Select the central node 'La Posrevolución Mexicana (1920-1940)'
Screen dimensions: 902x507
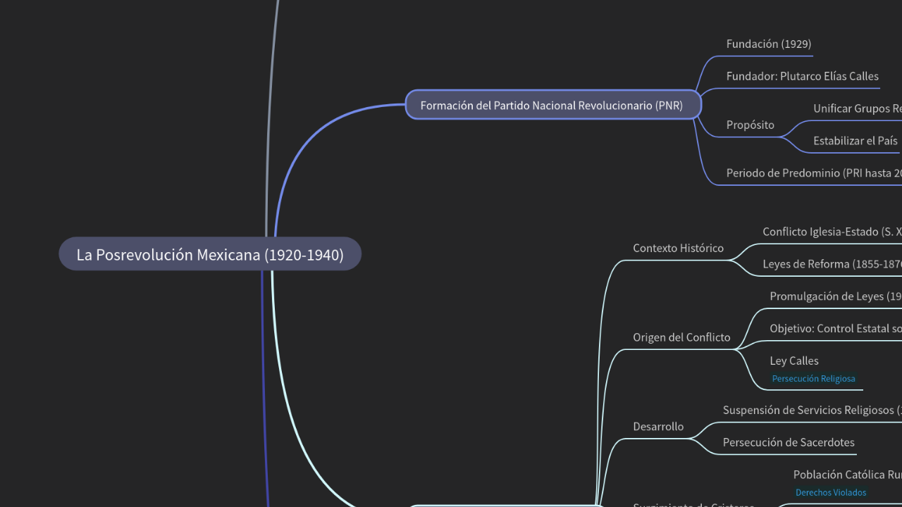pos(209,254)
